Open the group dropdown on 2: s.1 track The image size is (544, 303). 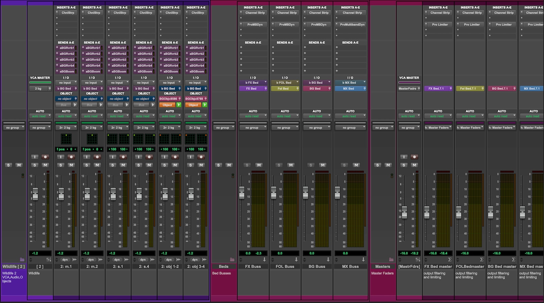click(118, 128)
